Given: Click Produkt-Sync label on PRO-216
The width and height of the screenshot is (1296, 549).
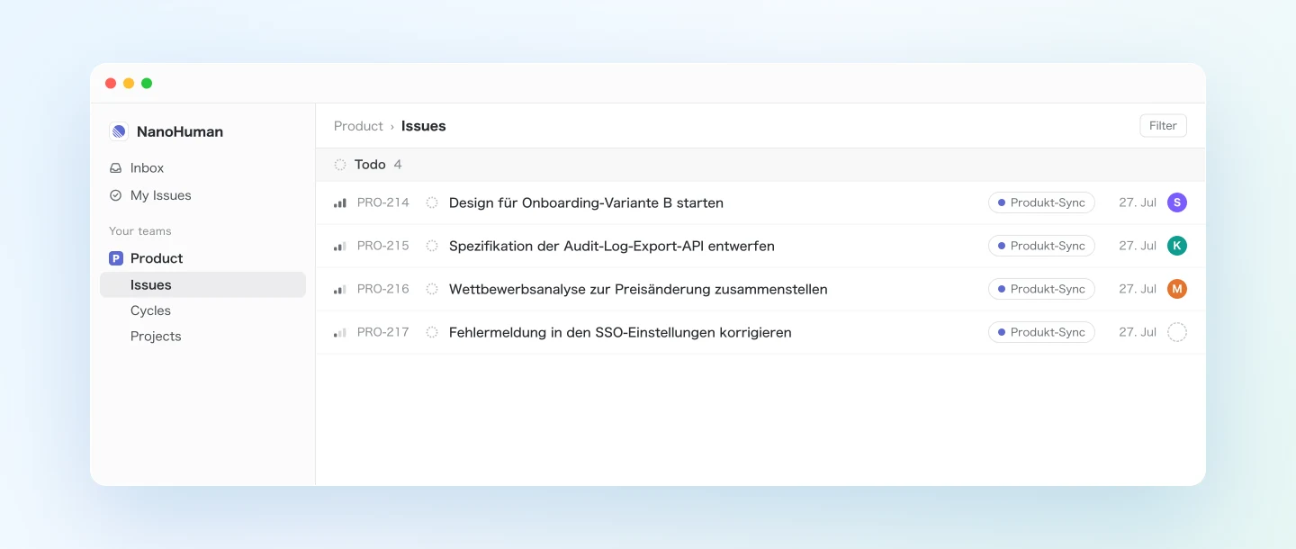Looking at the screenshot, I should point(1041,289).
